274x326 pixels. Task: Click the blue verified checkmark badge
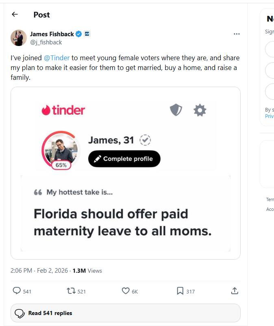(80, 34)
